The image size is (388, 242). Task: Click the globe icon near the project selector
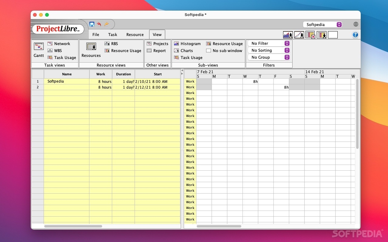[x=355, y=24]
